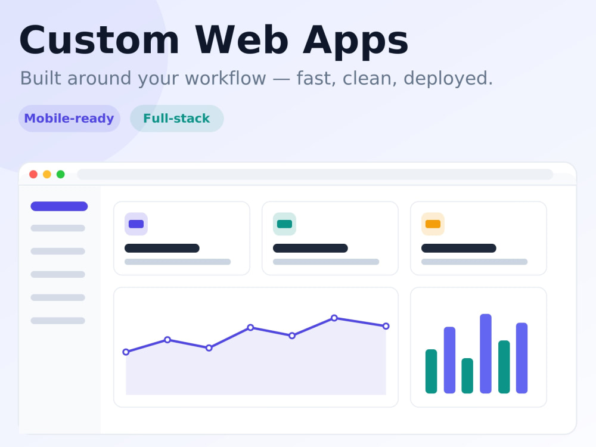This screenshot has width=596, height=447.
Task: Click the orange icon in third stat card
Action: [x=433, y=224]
